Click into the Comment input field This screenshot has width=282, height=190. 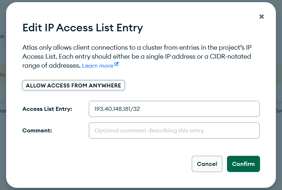click(x=174, y=130)
